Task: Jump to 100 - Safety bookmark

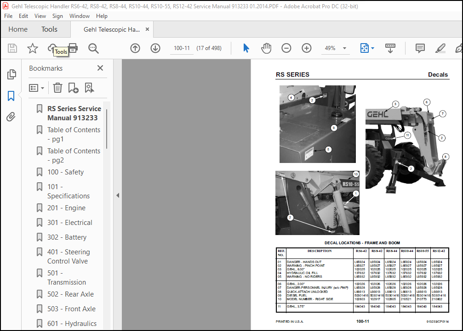Action: (66, 172)
